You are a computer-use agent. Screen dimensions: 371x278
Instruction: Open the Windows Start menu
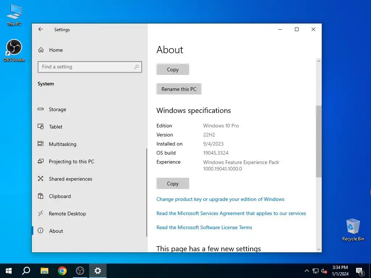(x=9, y=271)
